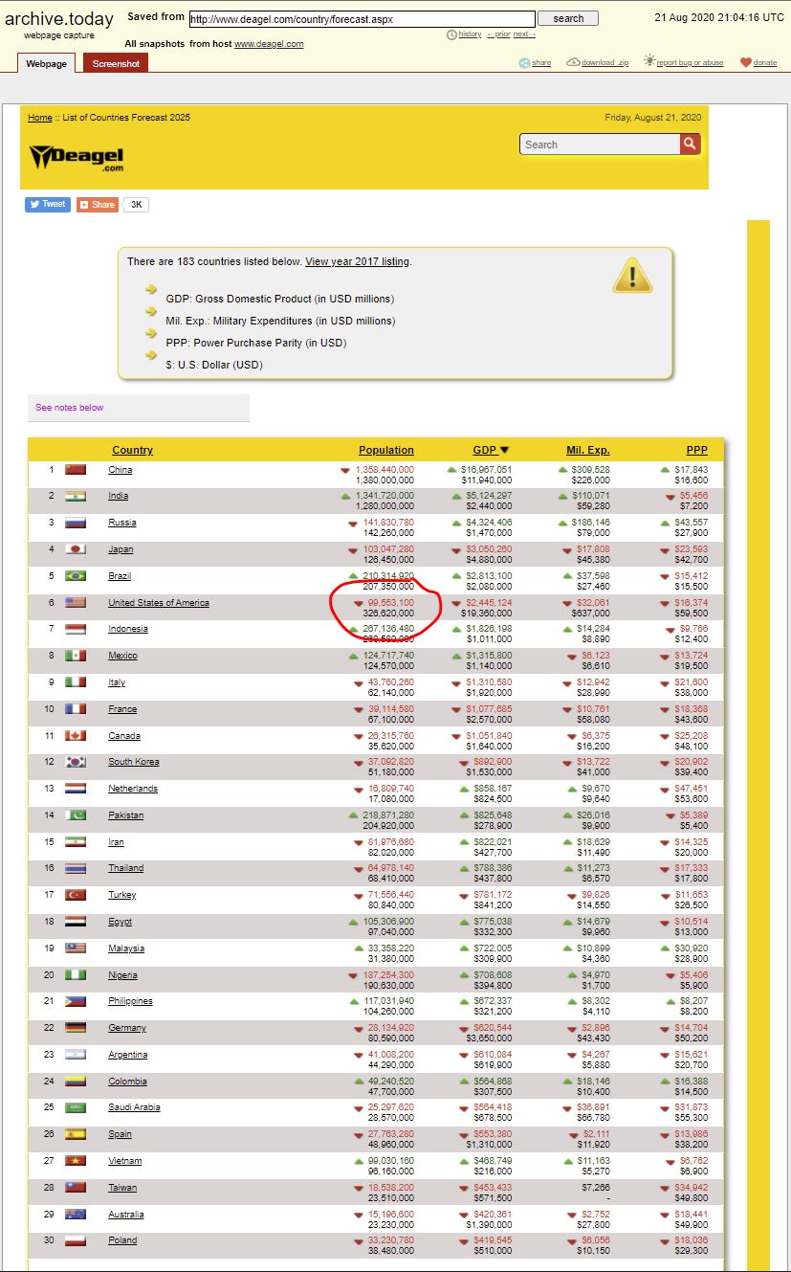Open the Vietnam country link
The height and width of the screenshot is (1272, 791).
pos(125,1161)
